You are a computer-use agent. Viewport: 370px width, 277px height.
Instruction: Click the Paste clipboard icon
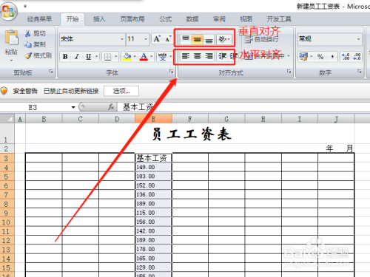(11, 38)
